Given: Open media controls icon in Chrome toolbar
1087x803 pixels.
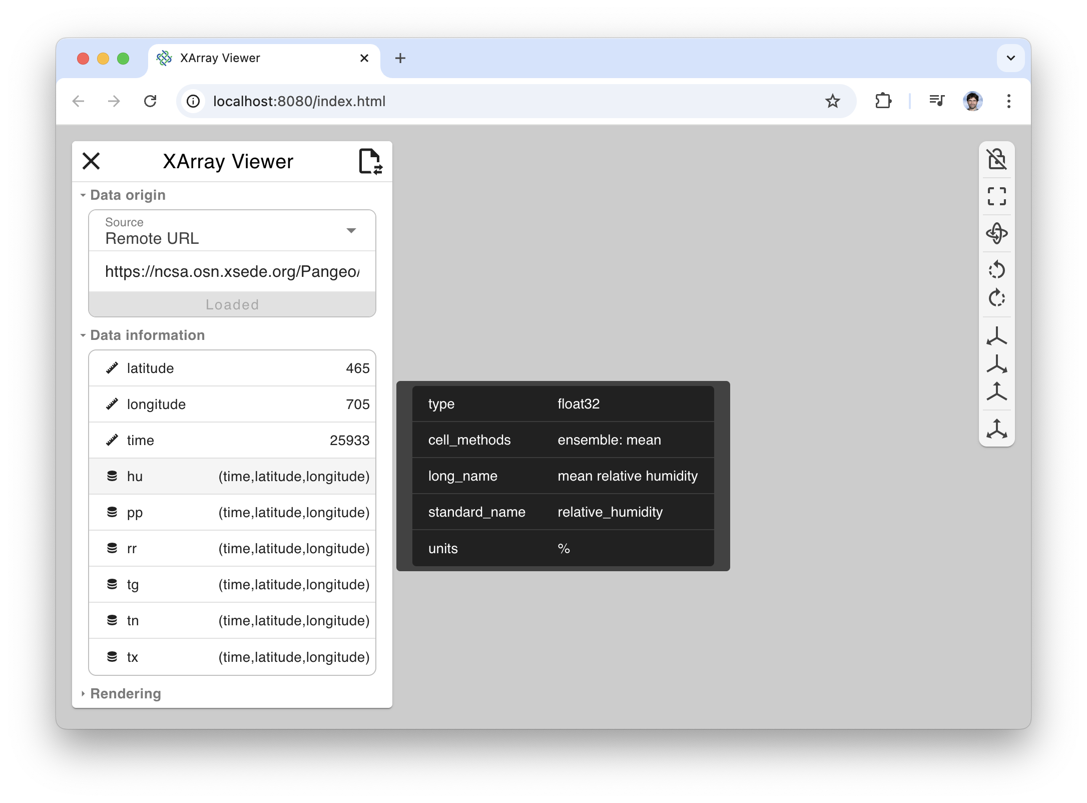Looking at the screenshot, I should (936, 101).
